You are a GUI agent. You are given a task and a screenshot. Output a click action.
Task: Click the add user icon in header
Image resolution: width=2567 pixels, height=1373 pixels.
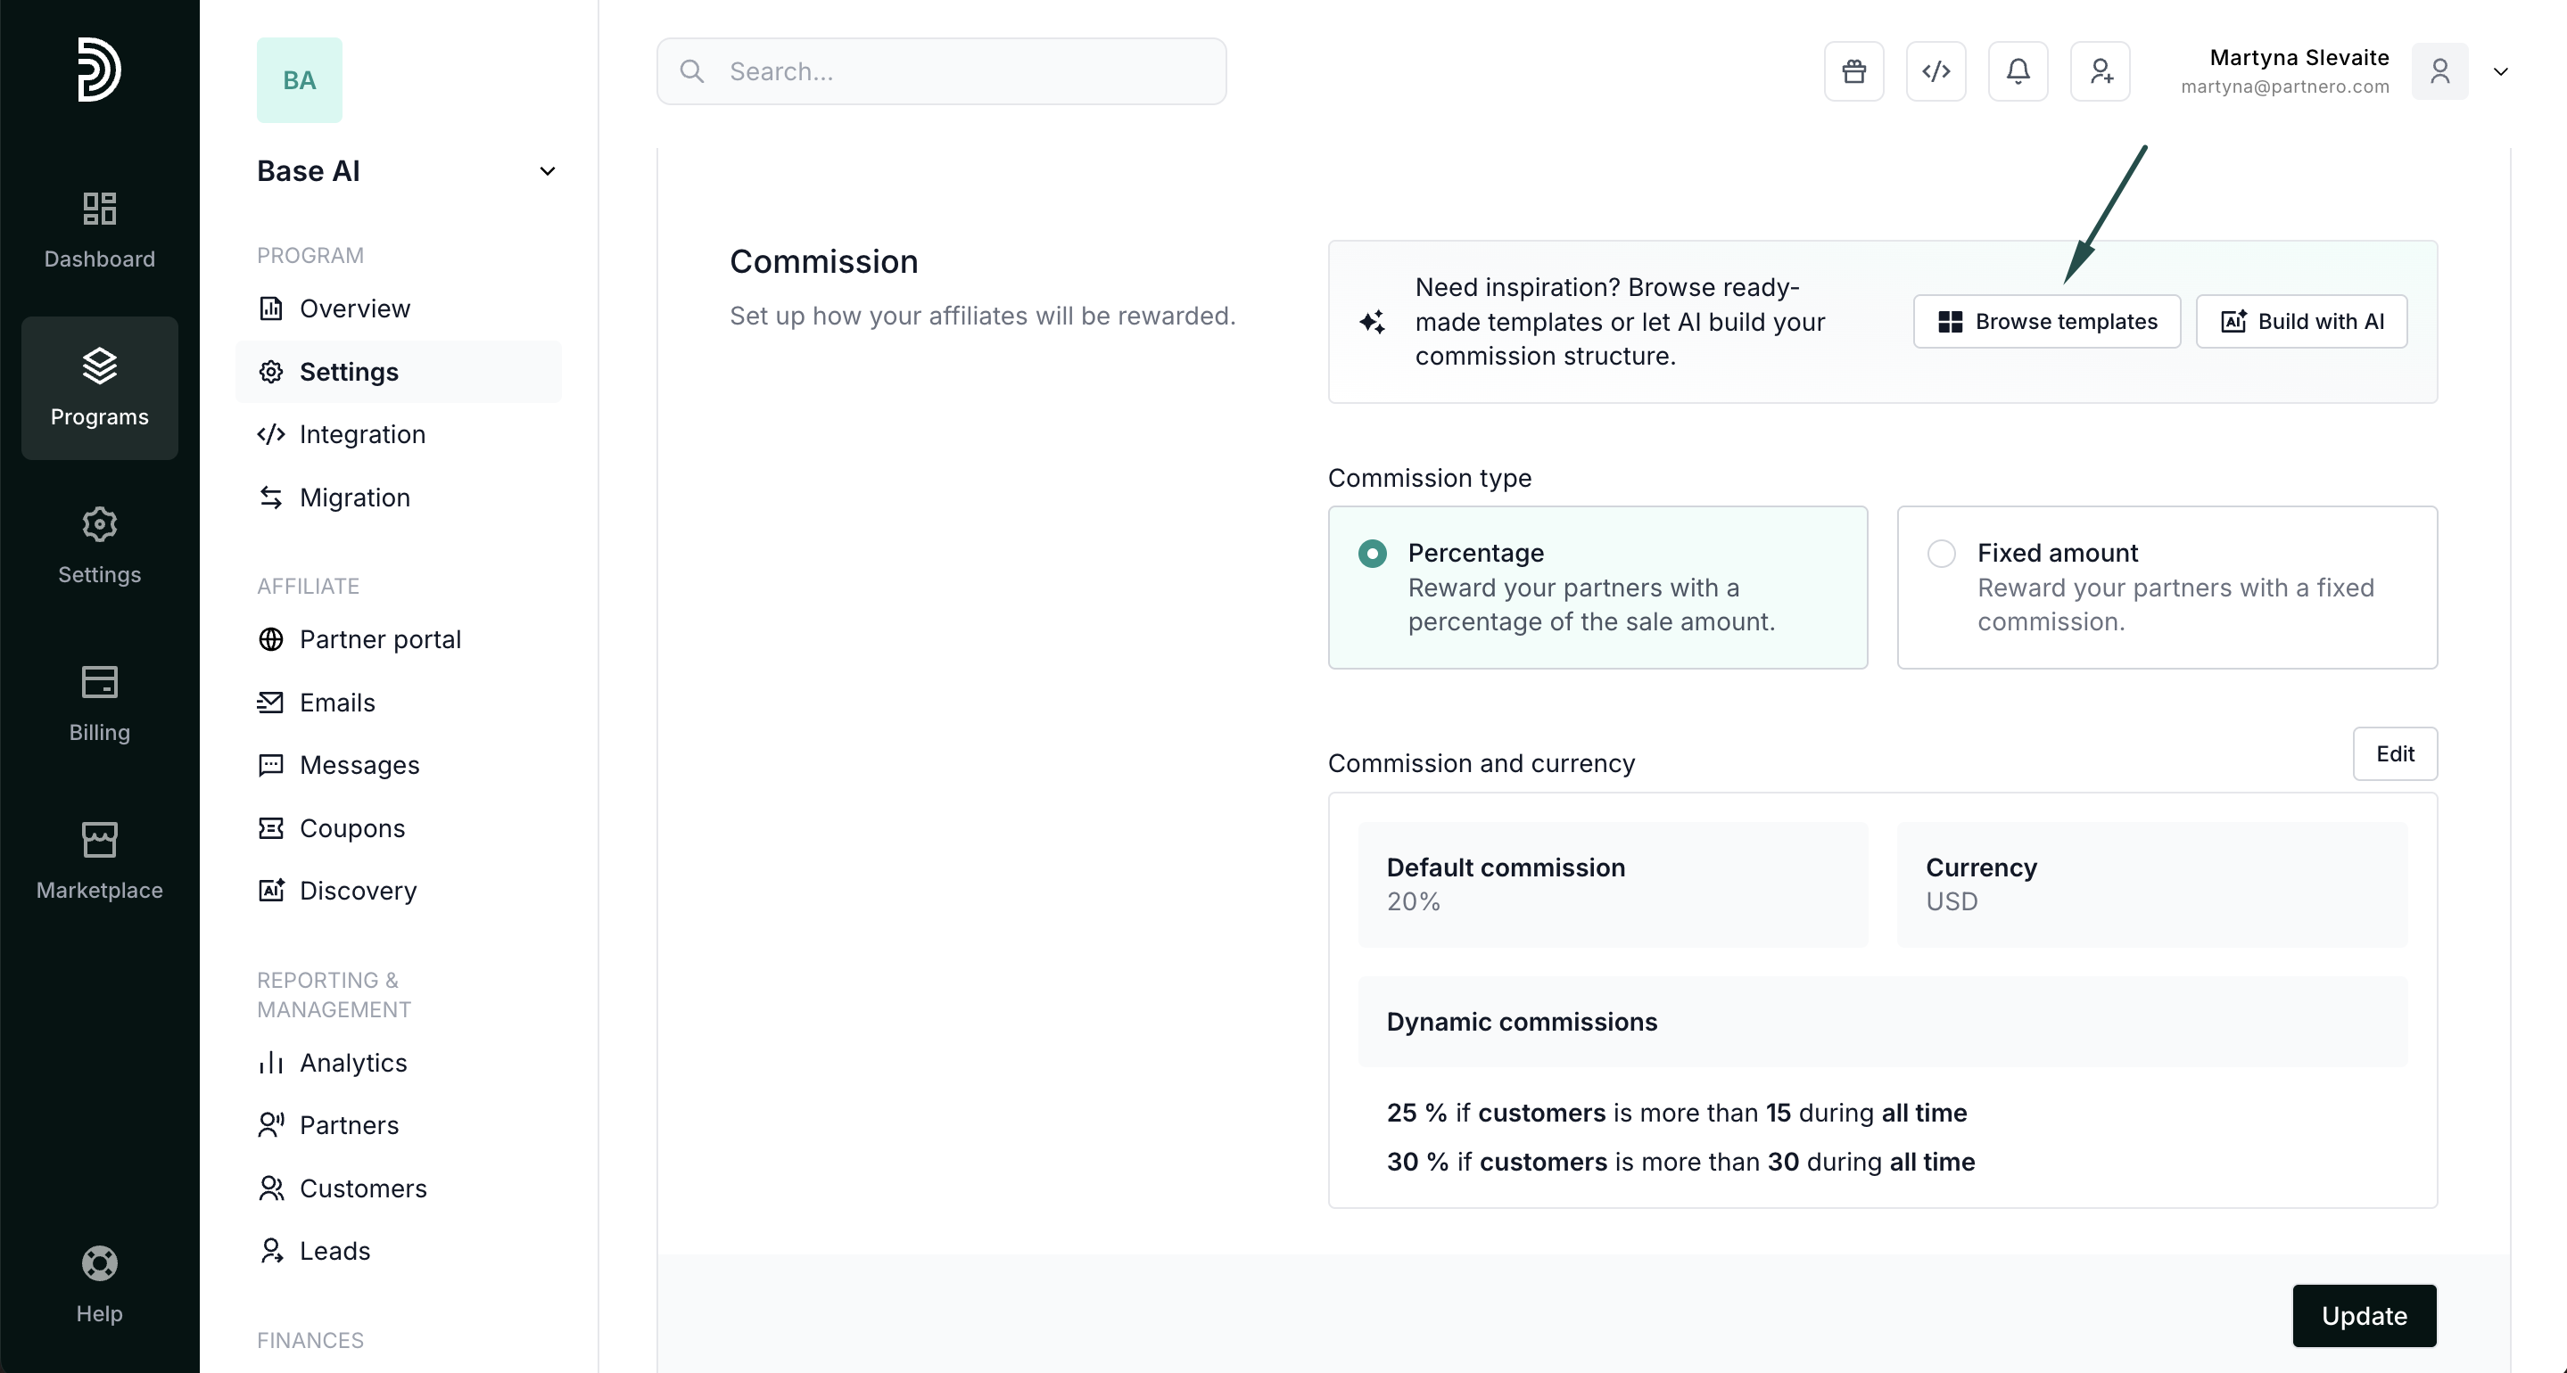[2100, 70]
